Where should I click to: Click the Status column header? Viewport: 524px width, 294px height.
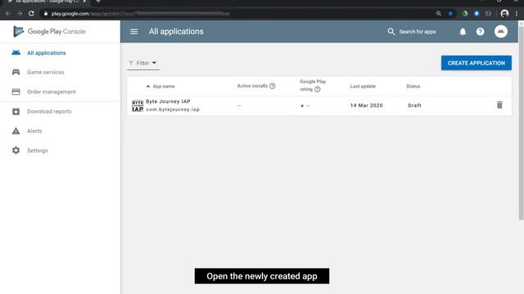point(413,87)
